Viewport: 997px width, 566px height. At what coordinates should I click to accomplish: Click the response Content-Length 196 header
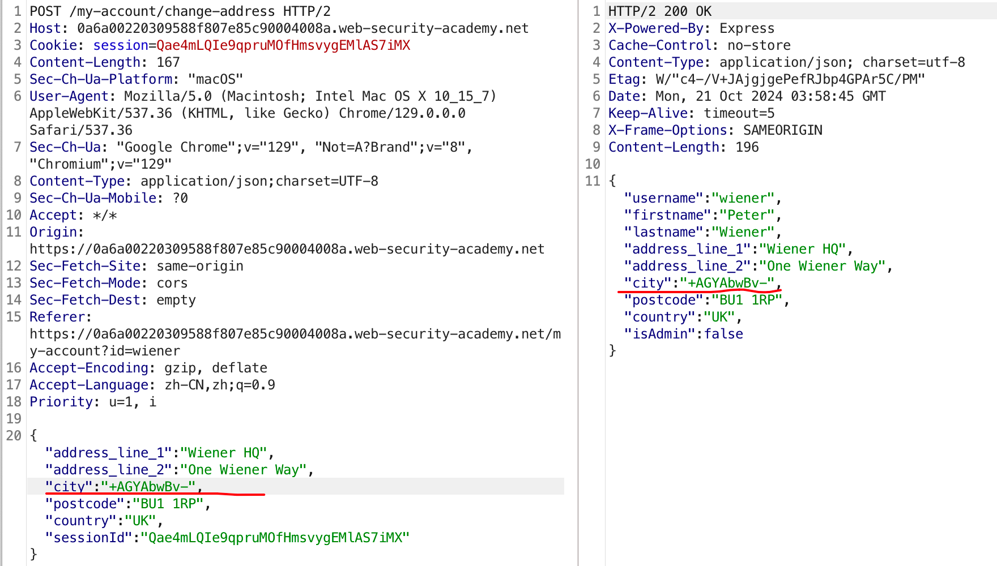(684, 147)
